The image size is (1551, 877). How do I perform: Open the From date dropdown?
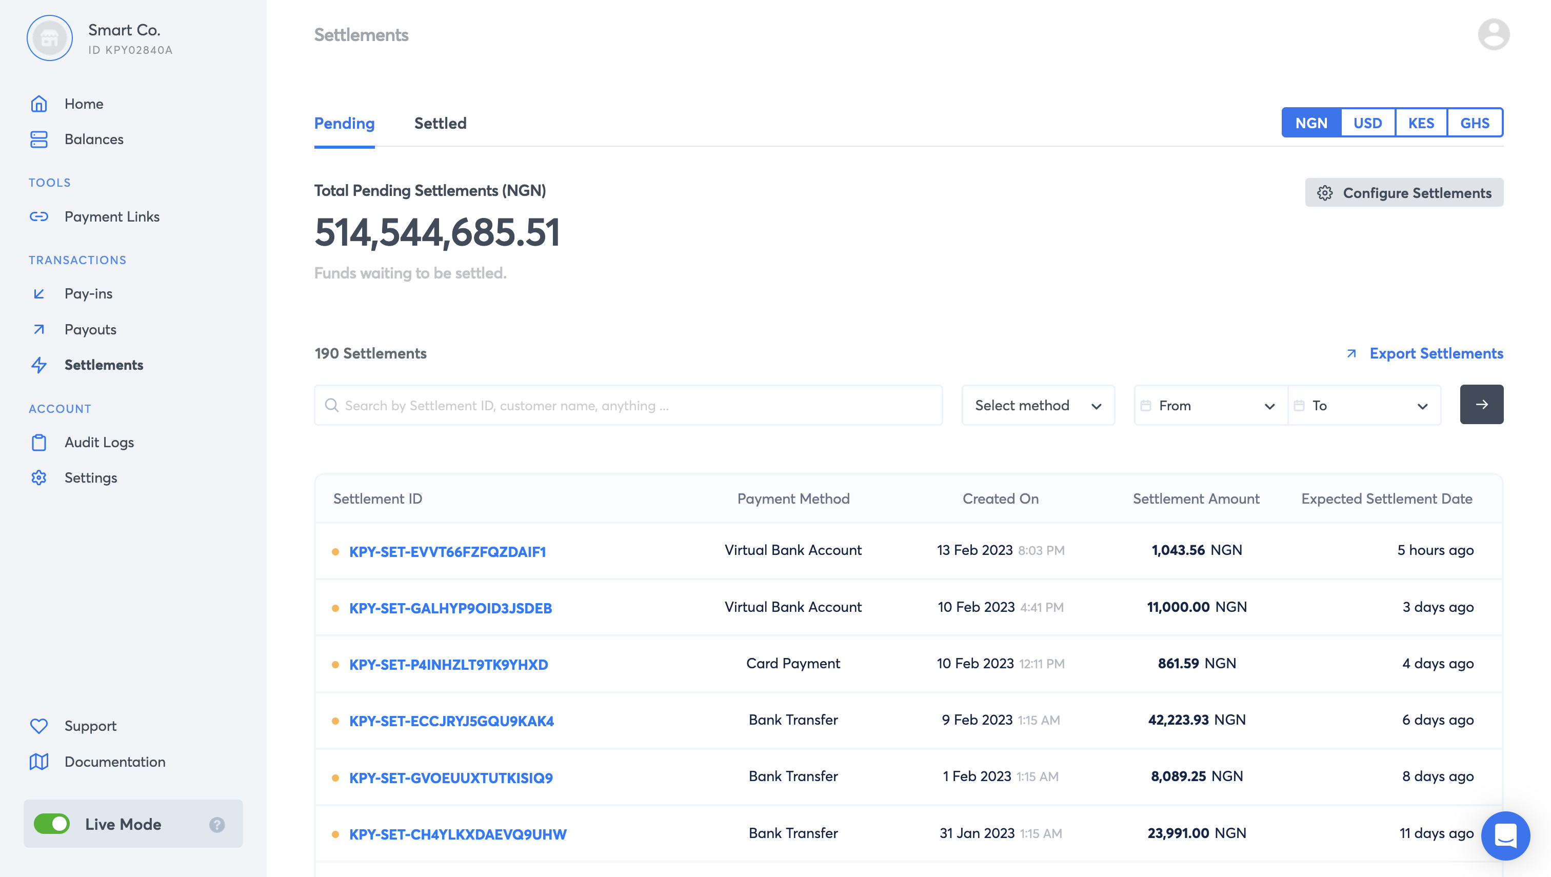(1209, 405)
